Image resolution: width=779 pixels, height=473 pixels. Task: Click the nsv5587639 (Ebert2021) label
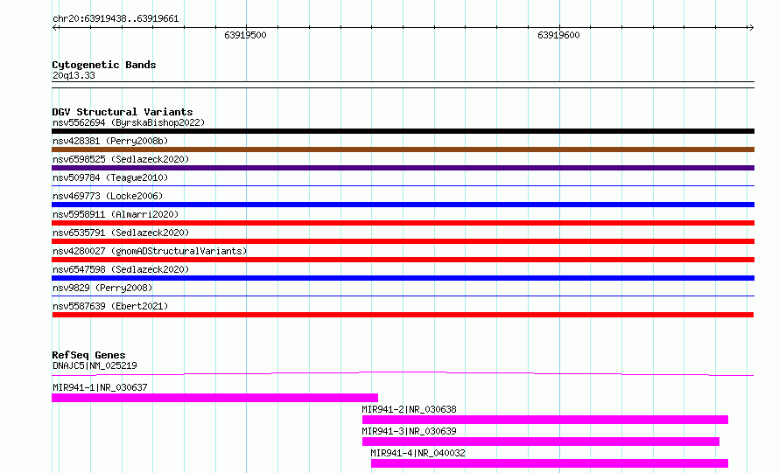pyautogui.click(x=110, y=306)
